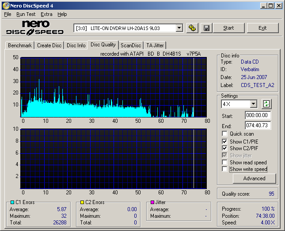Click the Start time input field
The width and height of the screenshot is (285, 231).
pos(258,115)
